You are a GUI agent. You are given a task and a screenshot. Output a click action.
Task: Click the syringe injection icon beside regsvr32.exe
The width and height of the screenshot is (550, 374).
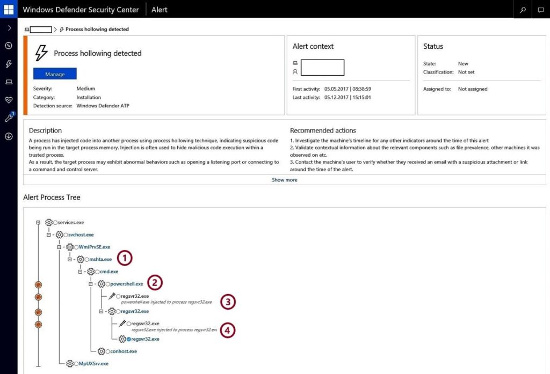point(112,296)
